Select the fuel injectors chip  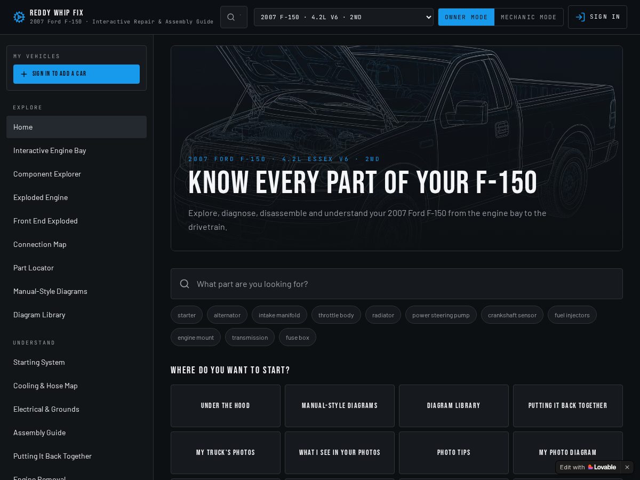click(x=572, y=315)
